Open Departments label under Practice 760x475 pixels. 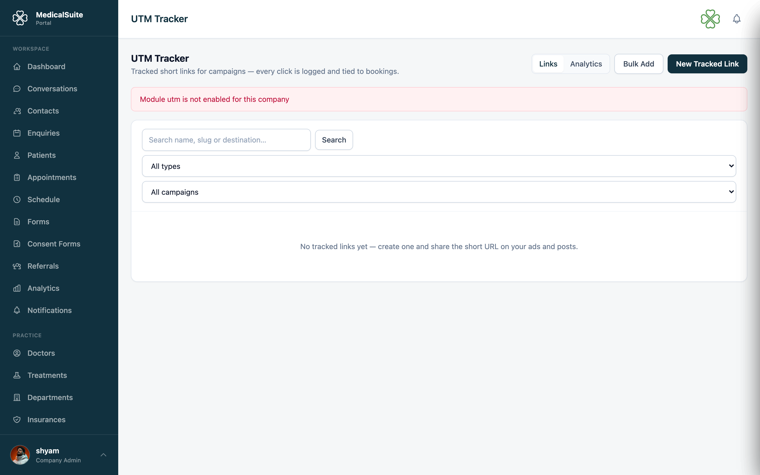tap(50, 397)
